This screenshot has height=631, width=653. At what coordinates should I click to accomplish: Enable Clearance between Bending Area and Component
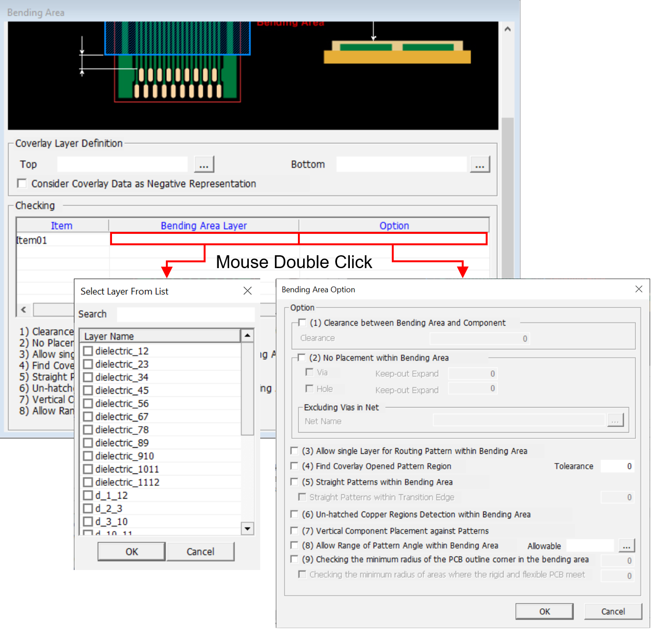[302, 323]
